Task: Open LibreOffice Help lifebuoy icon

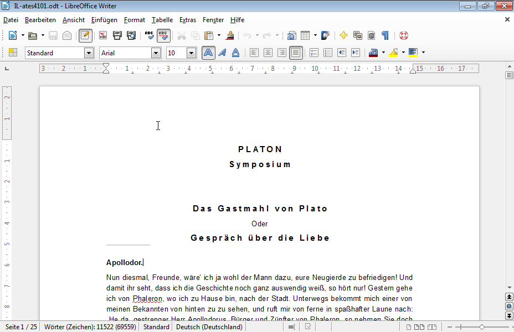Action: (x=404, y=35)
